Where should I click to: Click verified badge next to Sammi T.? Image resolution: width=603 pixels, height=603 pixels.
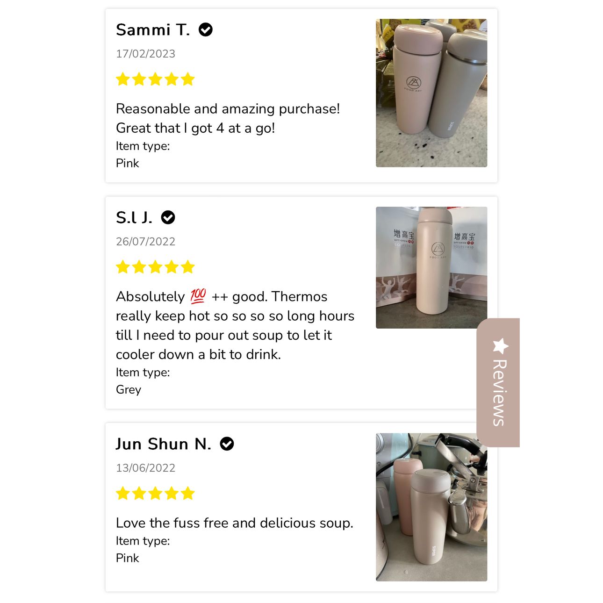coord(206,30)
